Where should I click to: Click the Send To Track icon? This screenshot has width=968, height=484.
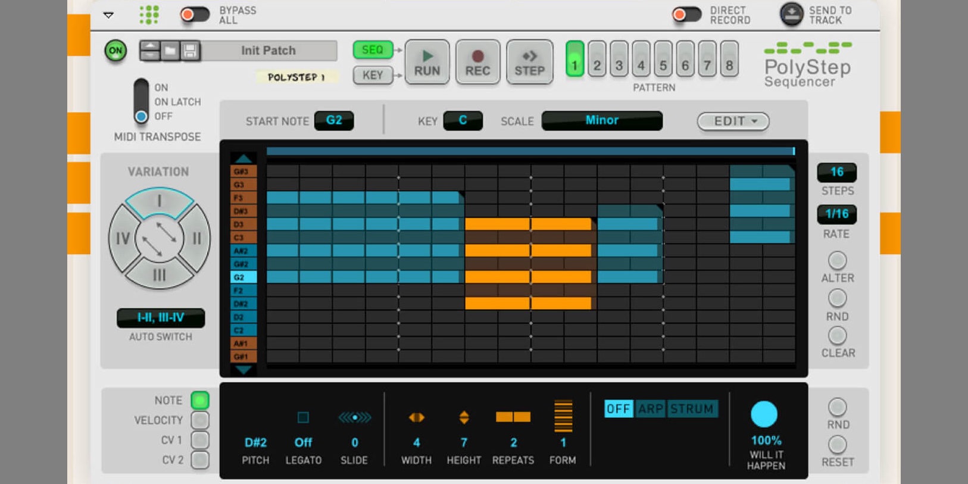[x=791, y=15]
